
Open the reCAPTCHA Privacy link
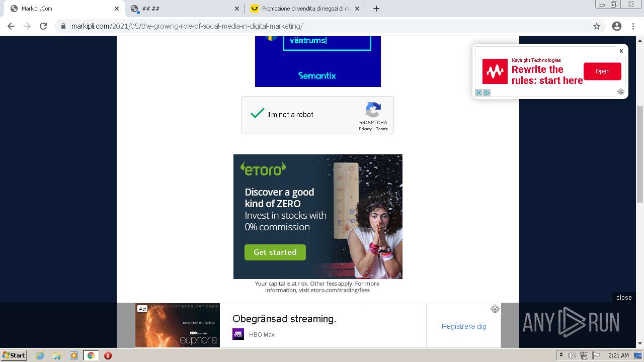365,129
